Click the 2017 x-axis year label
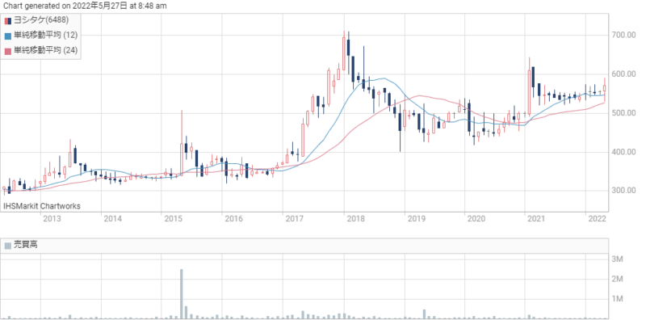646x320 pixels. tap(295, 219)
